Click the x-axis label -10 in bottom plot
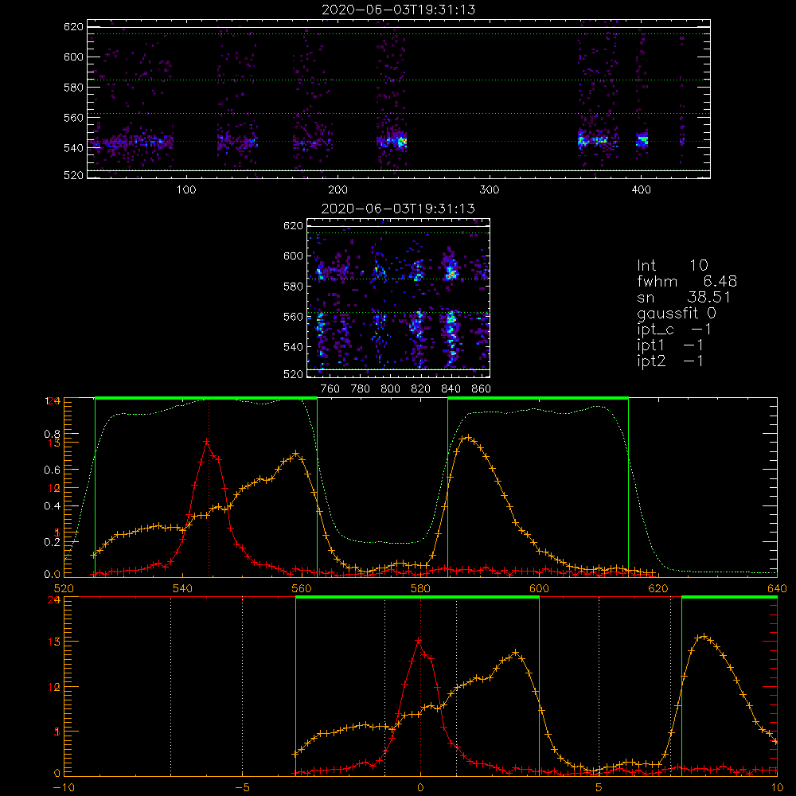The image size is (796, 796). tap(64, 787)
